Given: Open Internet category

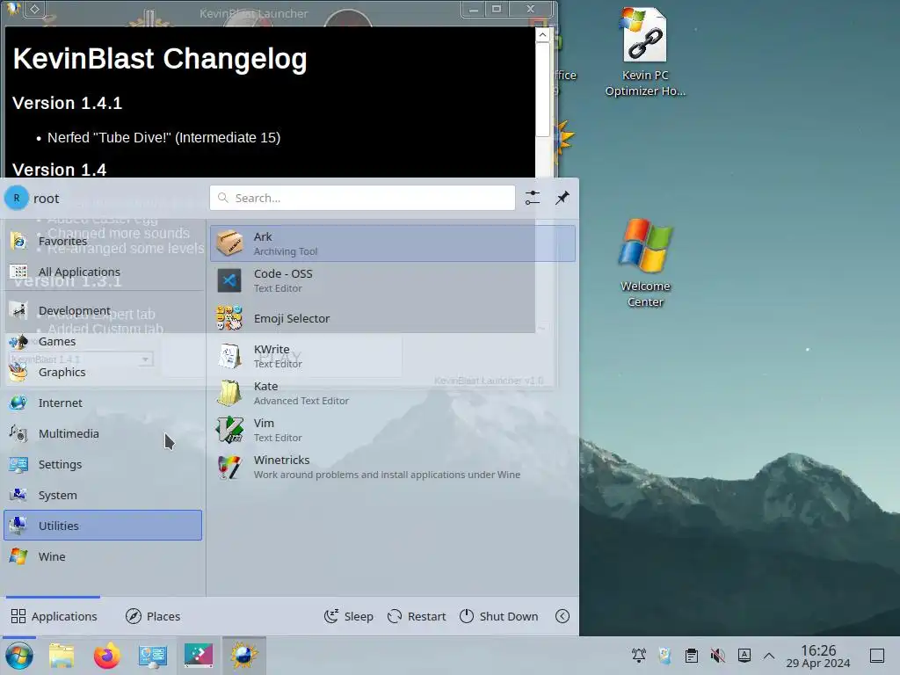Looking at the screenshot, I should click(103, 403).
